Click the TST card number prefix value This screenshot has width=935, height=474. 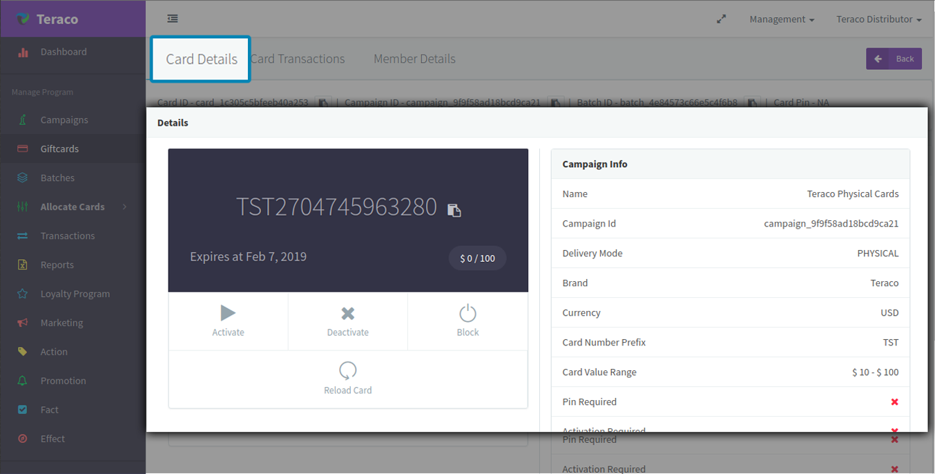point(891,342)
